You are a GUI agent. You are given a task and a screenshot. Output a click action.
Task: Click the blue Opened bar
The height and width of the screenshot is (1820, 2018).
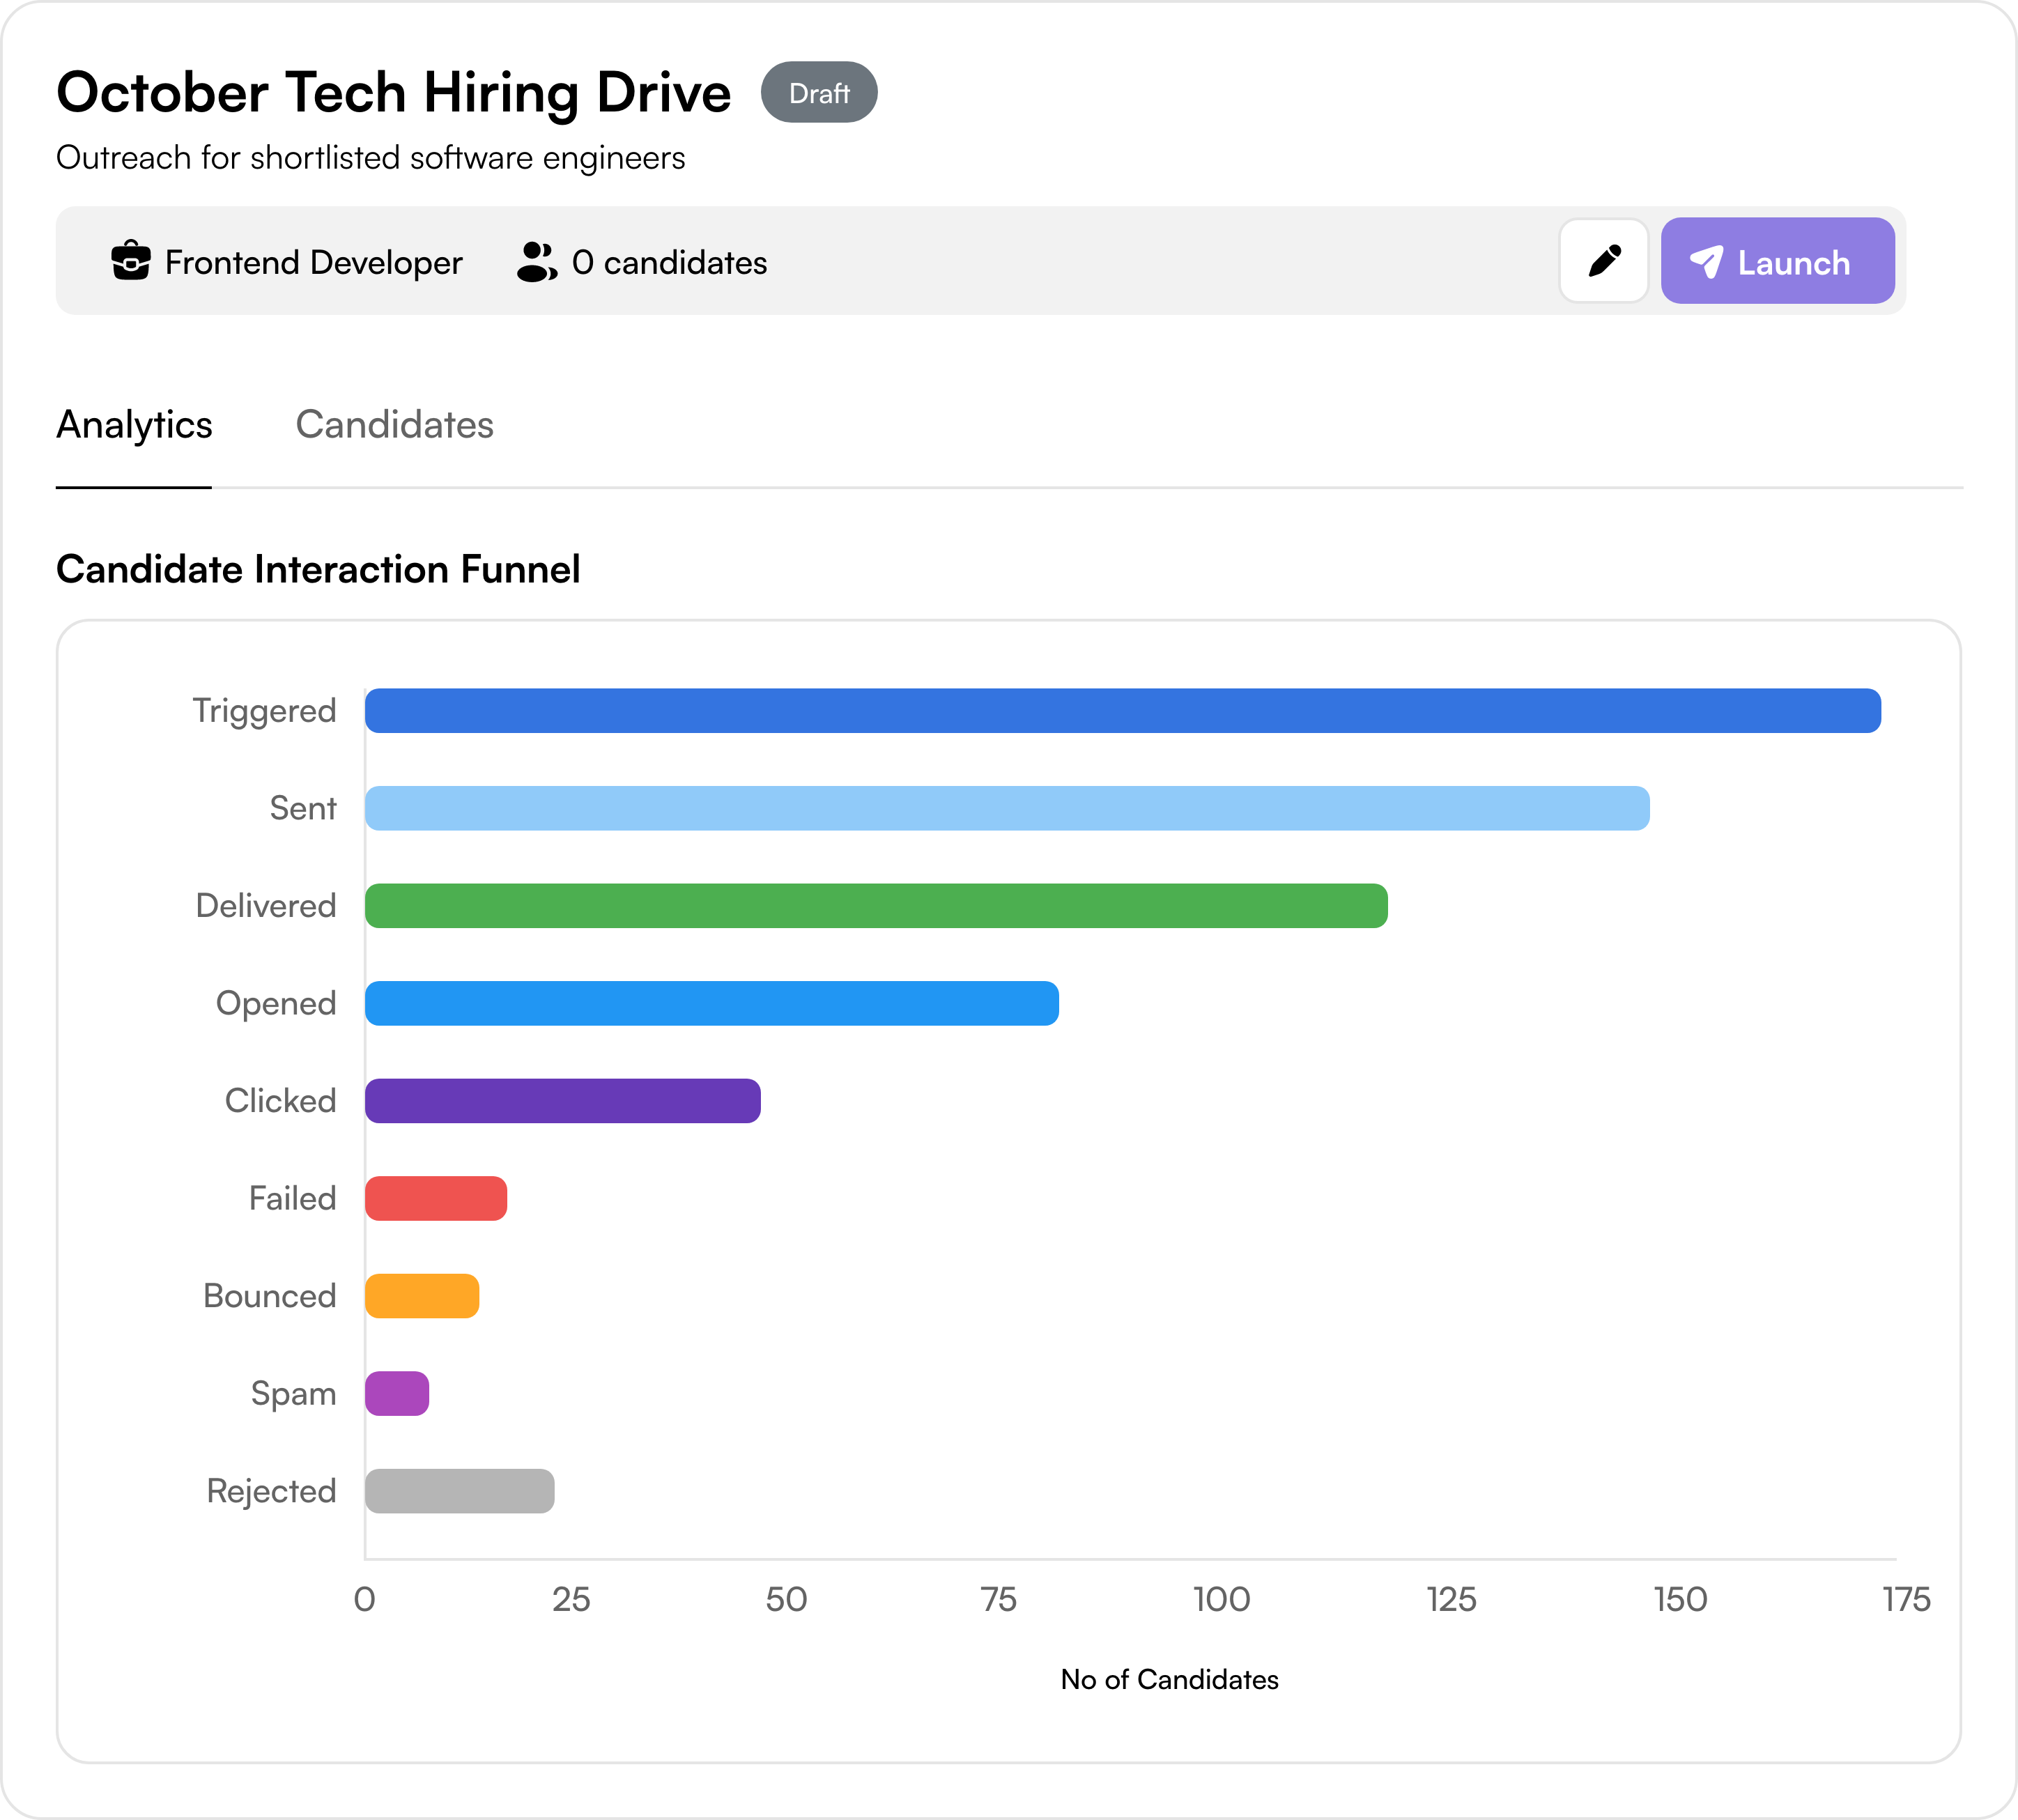pos(711,1003)
